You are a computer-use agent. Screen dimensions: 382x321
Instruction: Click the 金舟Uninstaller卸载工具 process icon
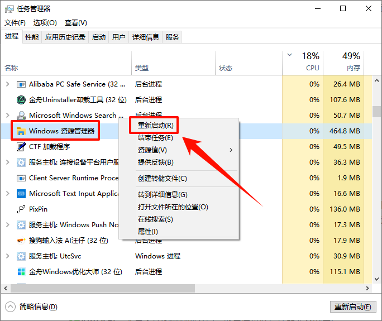pyautogui.click(x=21, y=100)
